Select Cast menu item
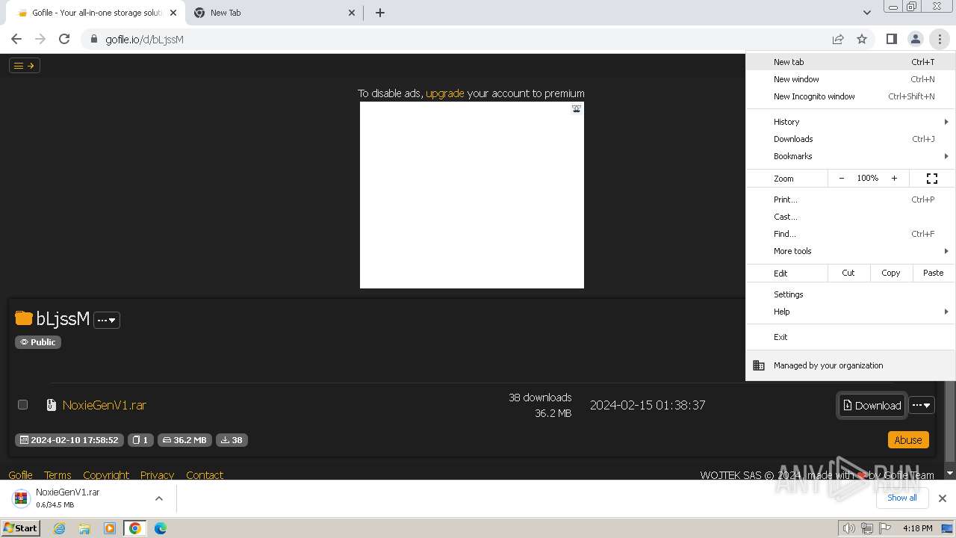The image size is (956, 538). (851, 217)
